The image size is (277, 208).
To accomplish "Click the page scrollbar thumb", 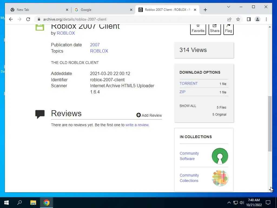I will [270, 123].
